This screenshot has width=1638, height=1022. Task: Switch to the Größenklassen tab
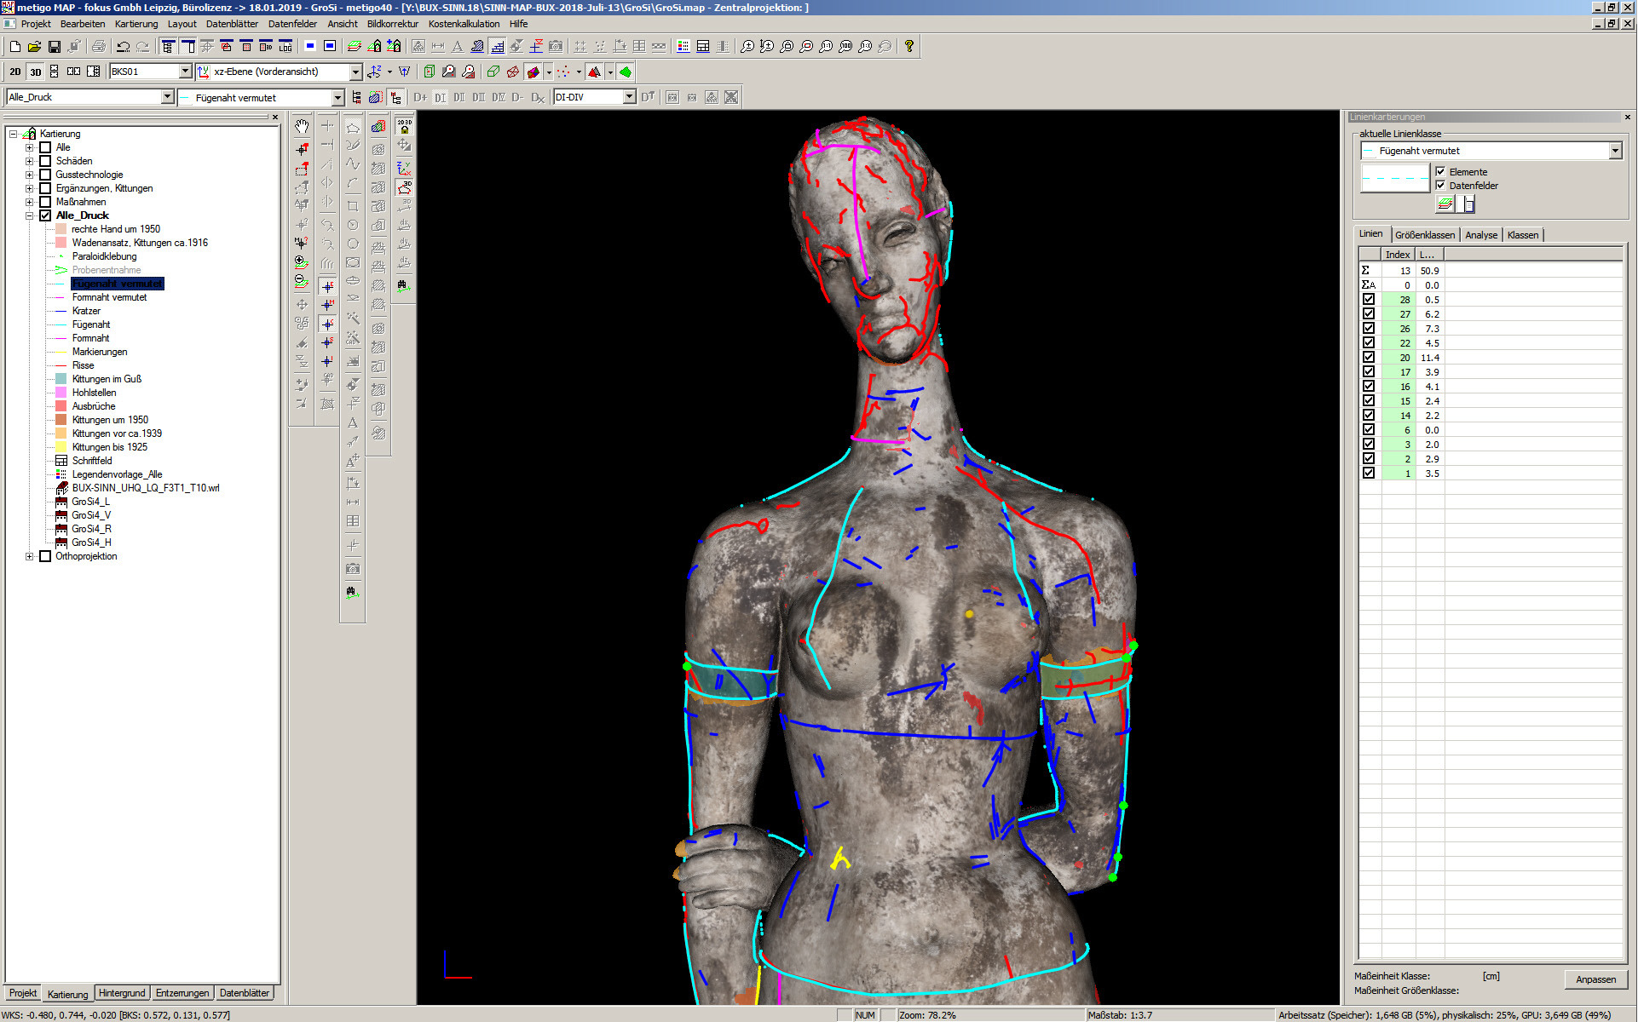coord(1424,235)
